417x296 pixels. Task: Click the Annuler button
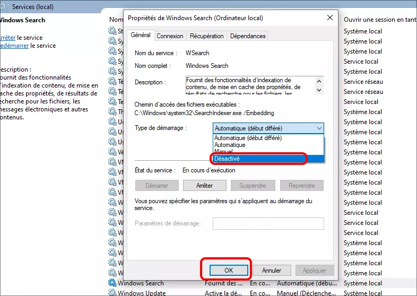(x=272, y=270)
